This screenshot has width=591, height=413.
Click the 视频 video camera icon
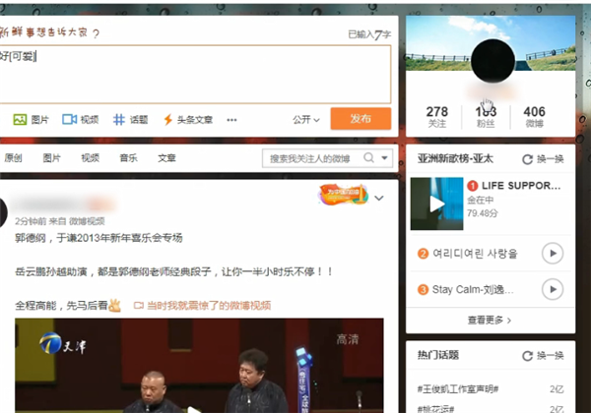69,120
